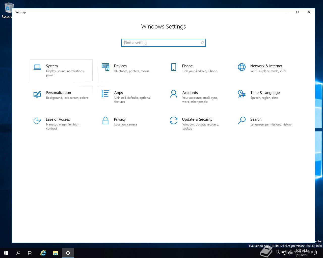Minimize the Settings window

point(286,12)
